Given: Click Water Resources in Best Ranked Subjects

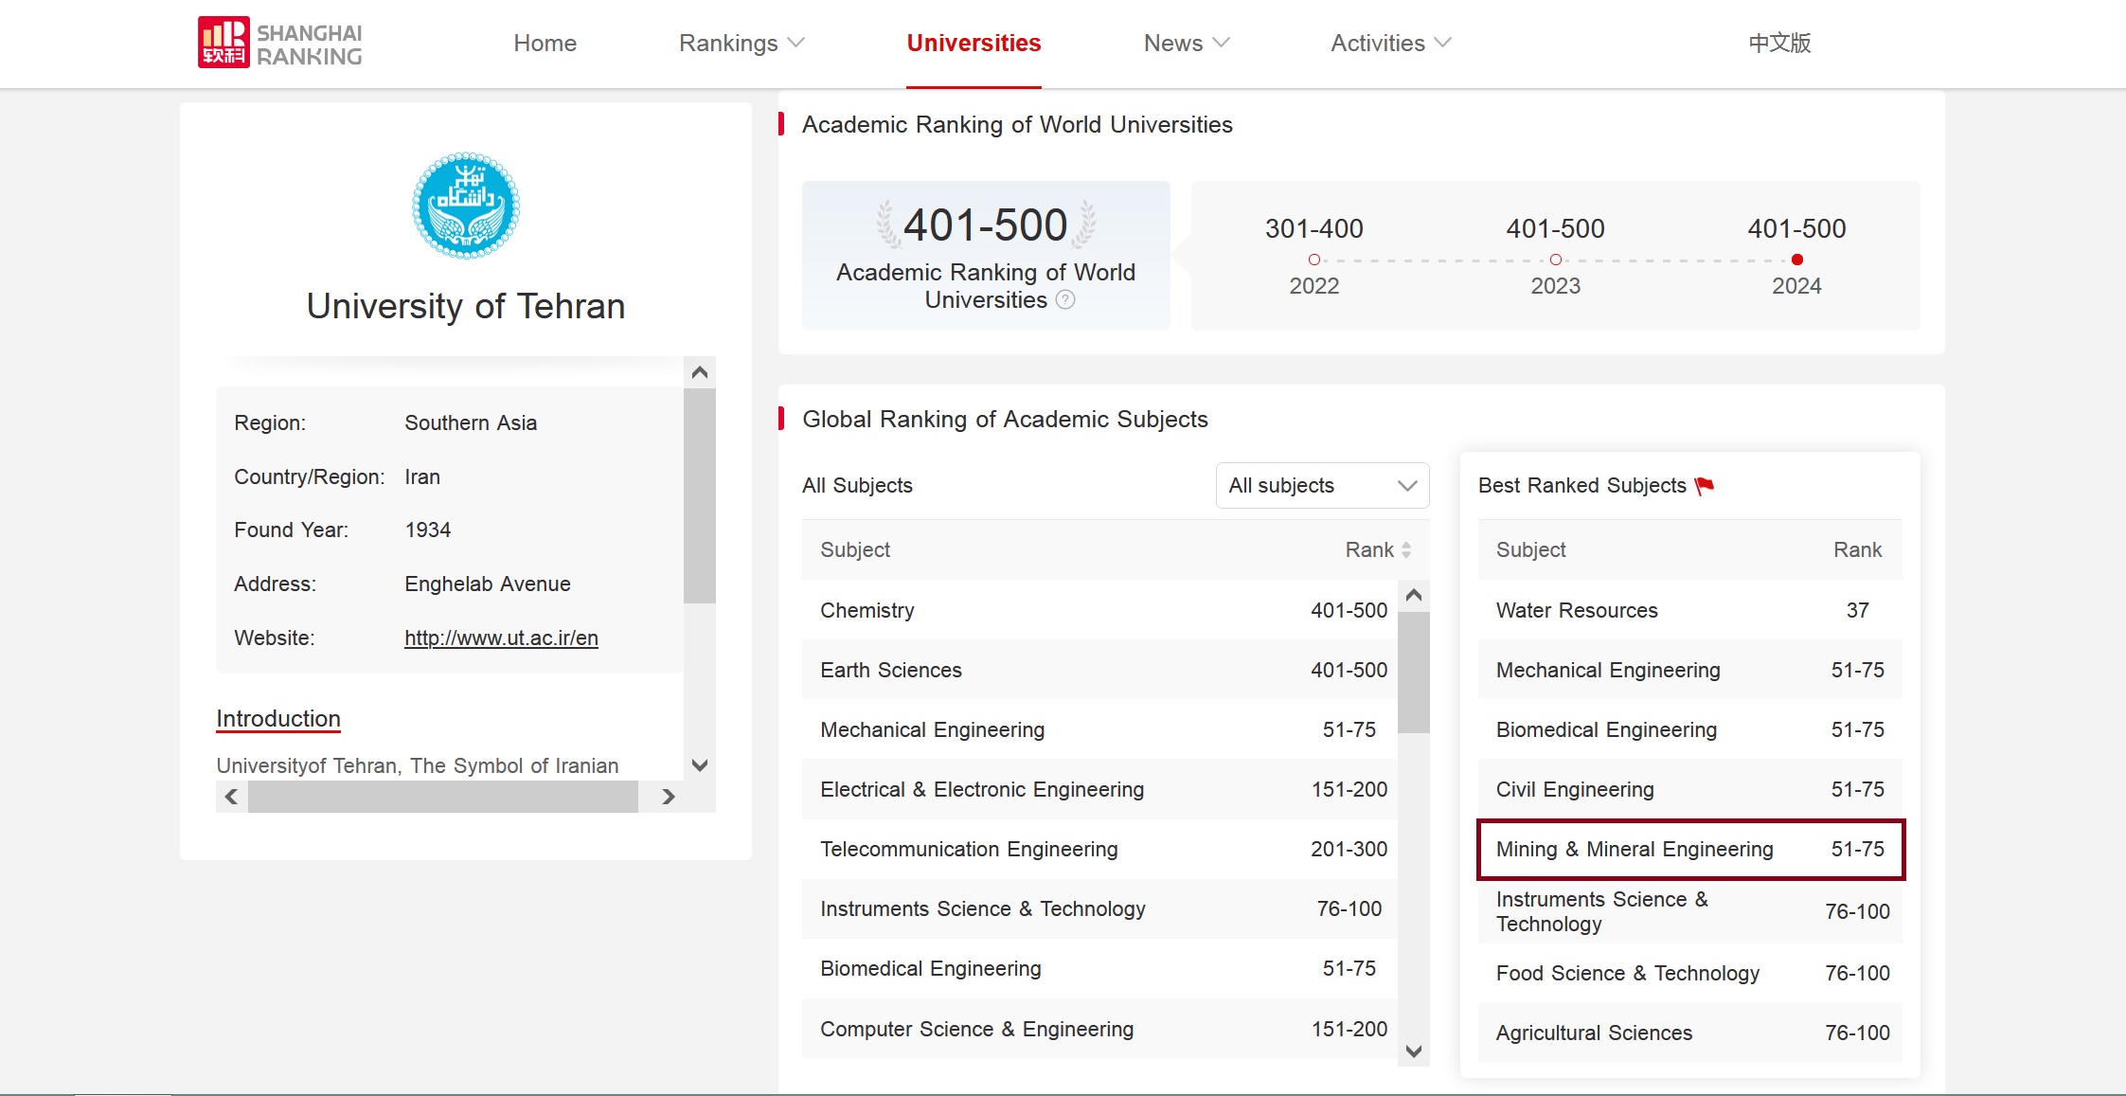Looking at the screenshot, I should tap(1690, 610).
